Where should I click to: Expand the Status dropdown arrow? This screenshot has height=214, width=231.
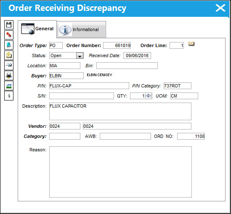click(x=80, y=55)
